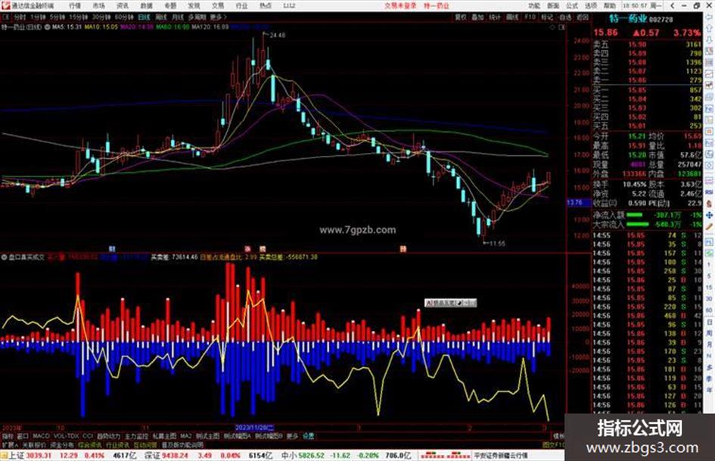Open the 帮助 menu

[610, 6]
